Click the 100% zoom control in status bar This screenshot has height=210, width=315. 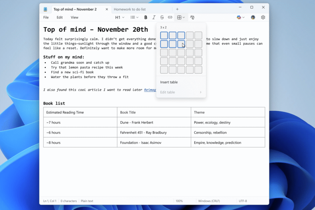[180, 201]
